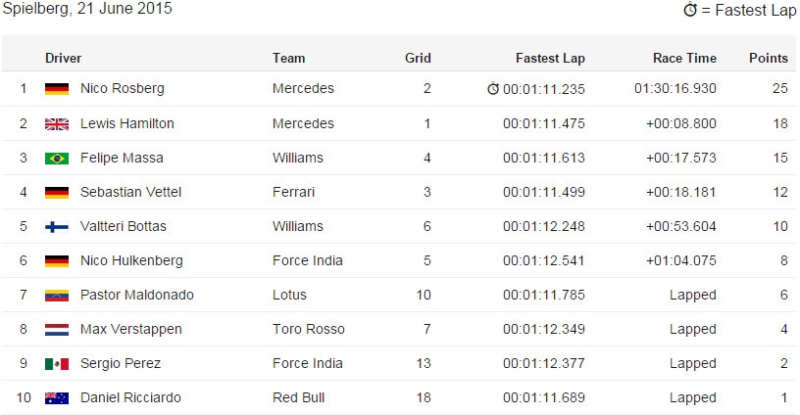Viewport: 800px width, 415px height.
Task: Click the Fastest Lap column header
Action: (550, 58)
